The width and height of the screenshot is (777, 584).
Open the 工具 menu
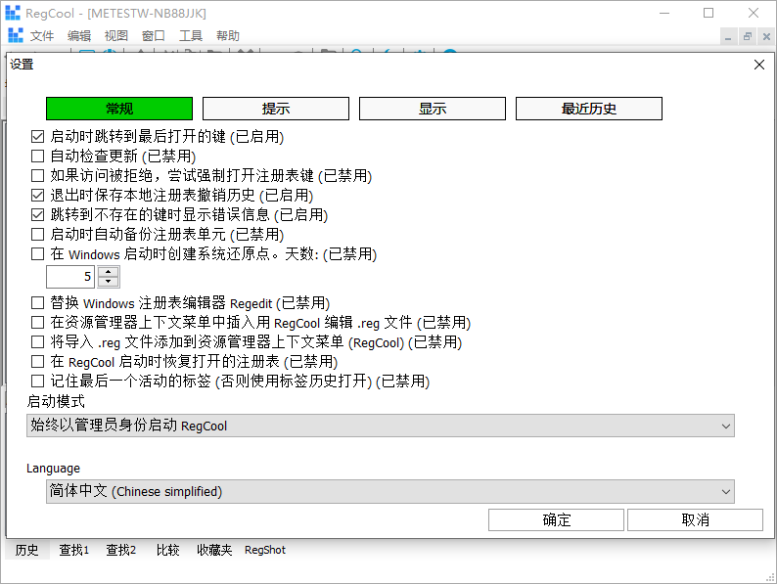coord(191,35)
